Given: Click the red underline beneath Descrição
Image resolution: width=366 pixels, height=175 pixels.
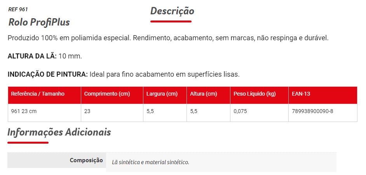Looking at the screenshot, I should pos(171,21).
